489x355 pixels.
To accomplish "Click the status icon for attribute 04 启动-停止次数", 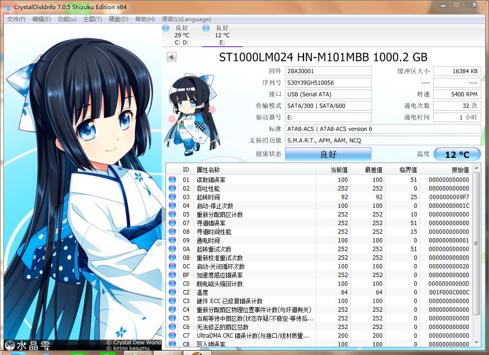I will (x=172, y=205).
